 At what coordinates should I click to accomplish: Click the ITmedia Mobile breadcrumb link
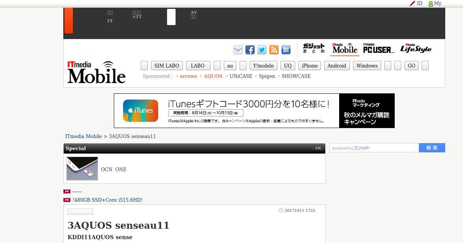[x=83, y=137]
